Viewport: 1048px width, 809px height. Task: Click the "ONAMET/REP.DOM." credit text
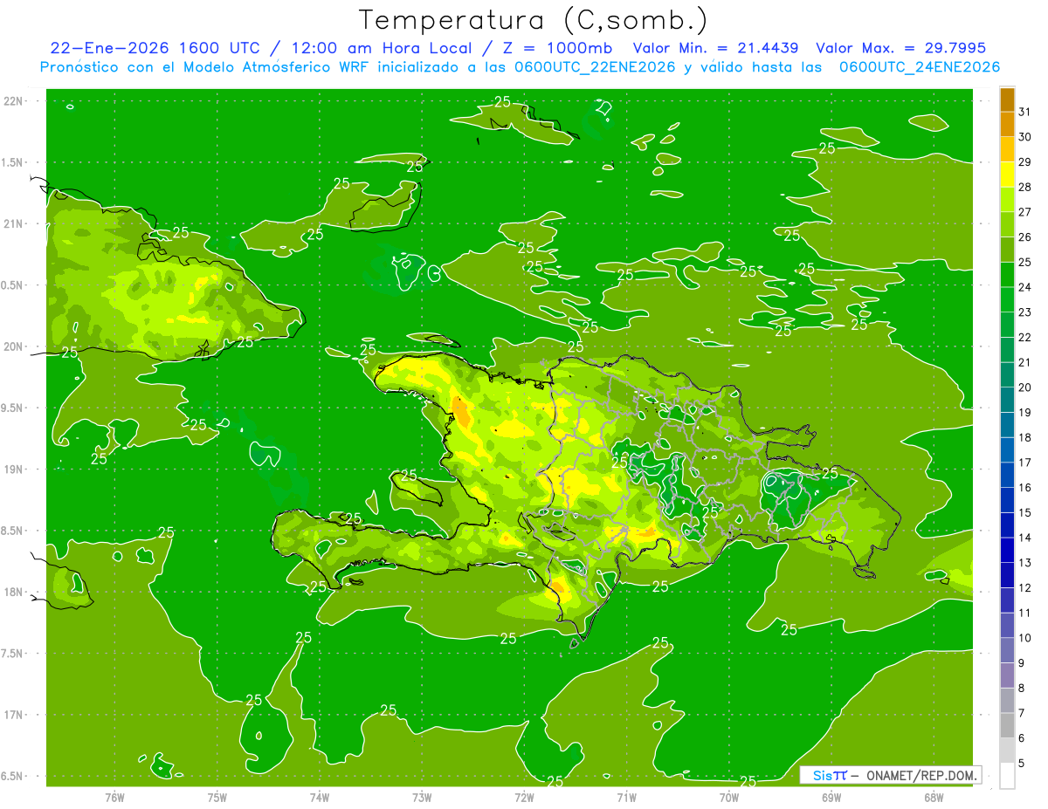(x=920, y=775)
